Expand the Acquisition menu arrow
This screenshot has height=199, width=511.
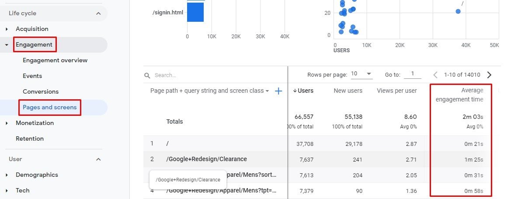pyautogui.click(x=7, y=29)
